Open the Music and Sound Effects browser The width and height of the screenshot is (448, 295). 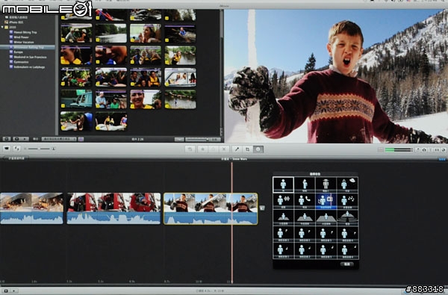click(x=418, y=150)
